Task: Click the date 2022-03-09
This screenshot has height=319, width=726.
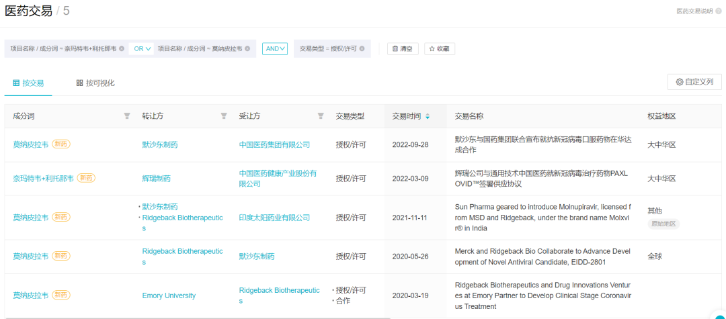Action: pyautogui.click(x=410, y=178)
